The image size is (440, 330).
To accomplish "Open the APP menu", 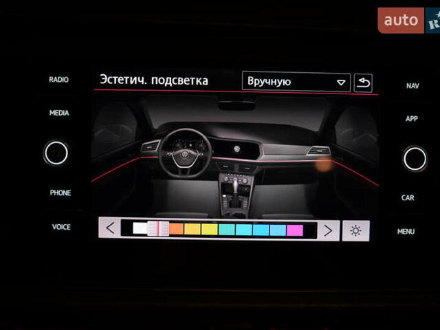I will [x=412, y=119].
